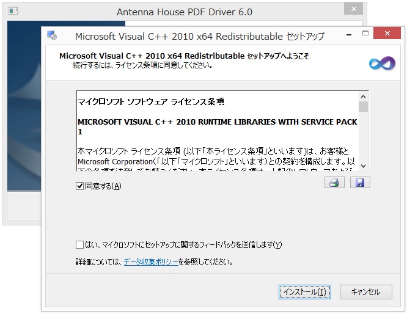Close the Visual C++ Redistributable setup window
The image size is (407, 314).
tap(387, 33)
